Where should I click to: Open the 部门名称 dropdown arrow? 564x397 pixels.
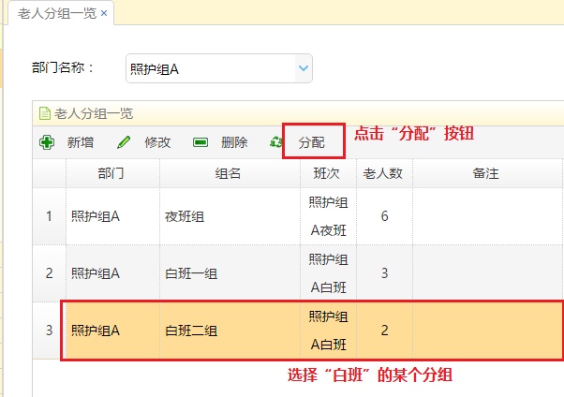point(304,68)
